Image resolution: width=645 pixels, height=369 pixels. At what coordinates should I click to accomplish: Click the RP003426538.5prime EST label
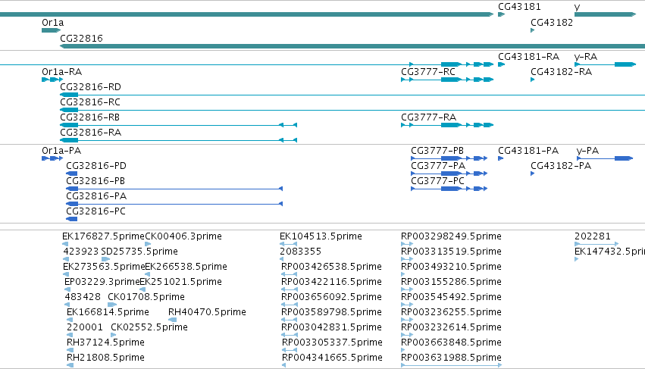click(331, 267)
